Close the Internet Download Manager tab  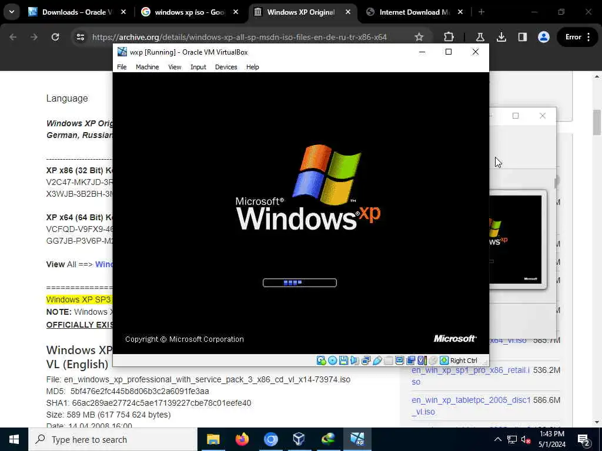460,12
